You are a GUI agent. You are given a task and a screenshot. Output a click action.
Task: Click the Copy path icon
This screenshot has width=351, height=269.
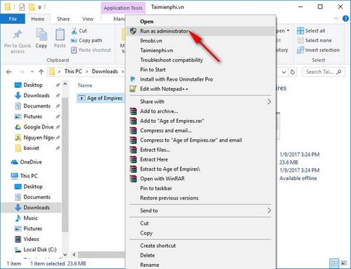coord(74,41)
